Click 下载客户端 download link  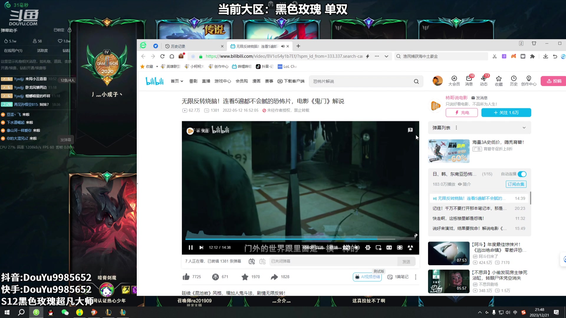tap(291, 81)
